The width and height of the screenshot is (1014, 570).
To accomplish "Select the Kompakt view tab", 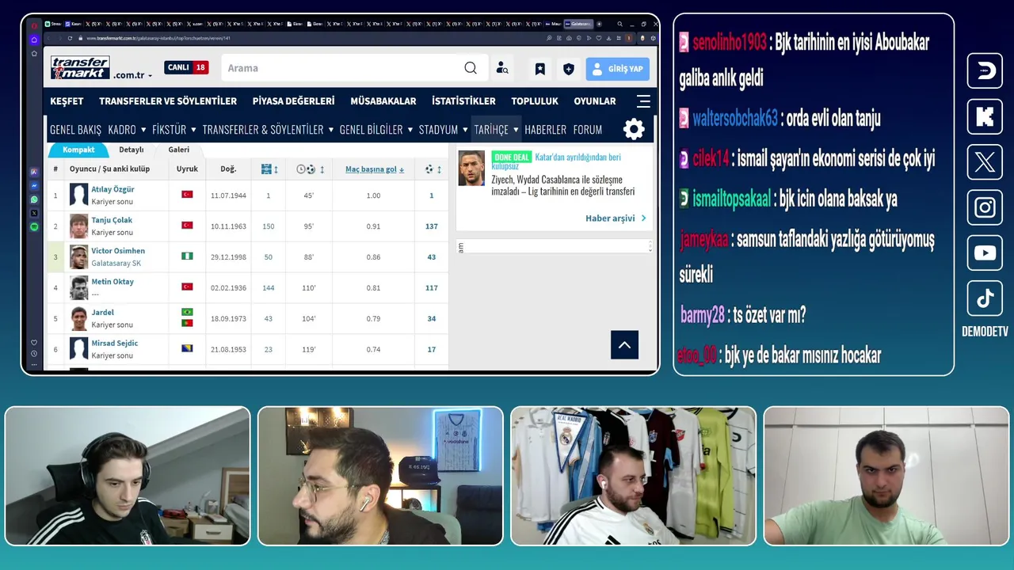I will tap(78, 150).
